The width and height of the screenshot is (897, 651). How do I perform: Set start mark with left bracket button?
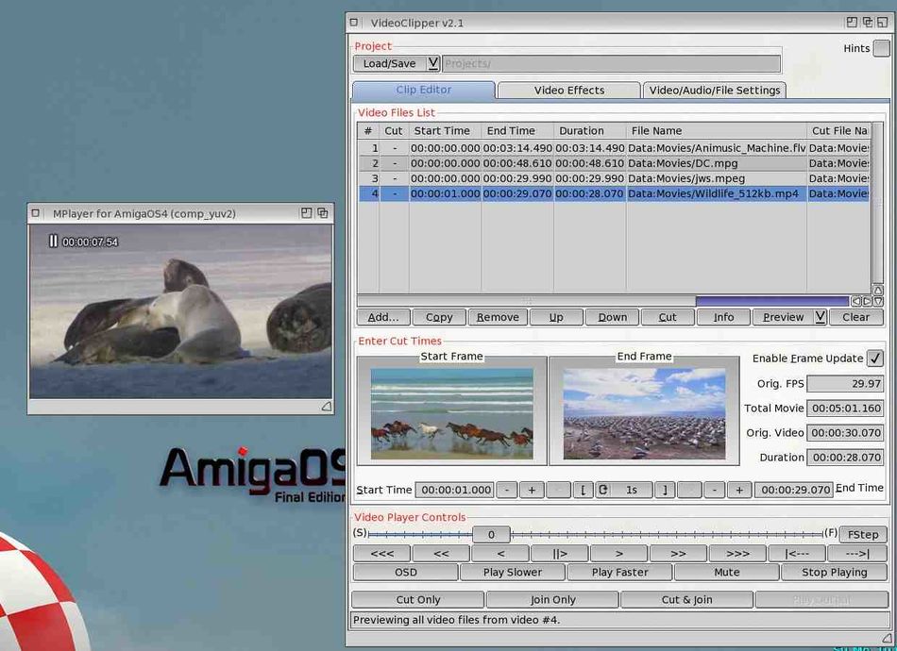pyautogui.click(x=583, y=490)
